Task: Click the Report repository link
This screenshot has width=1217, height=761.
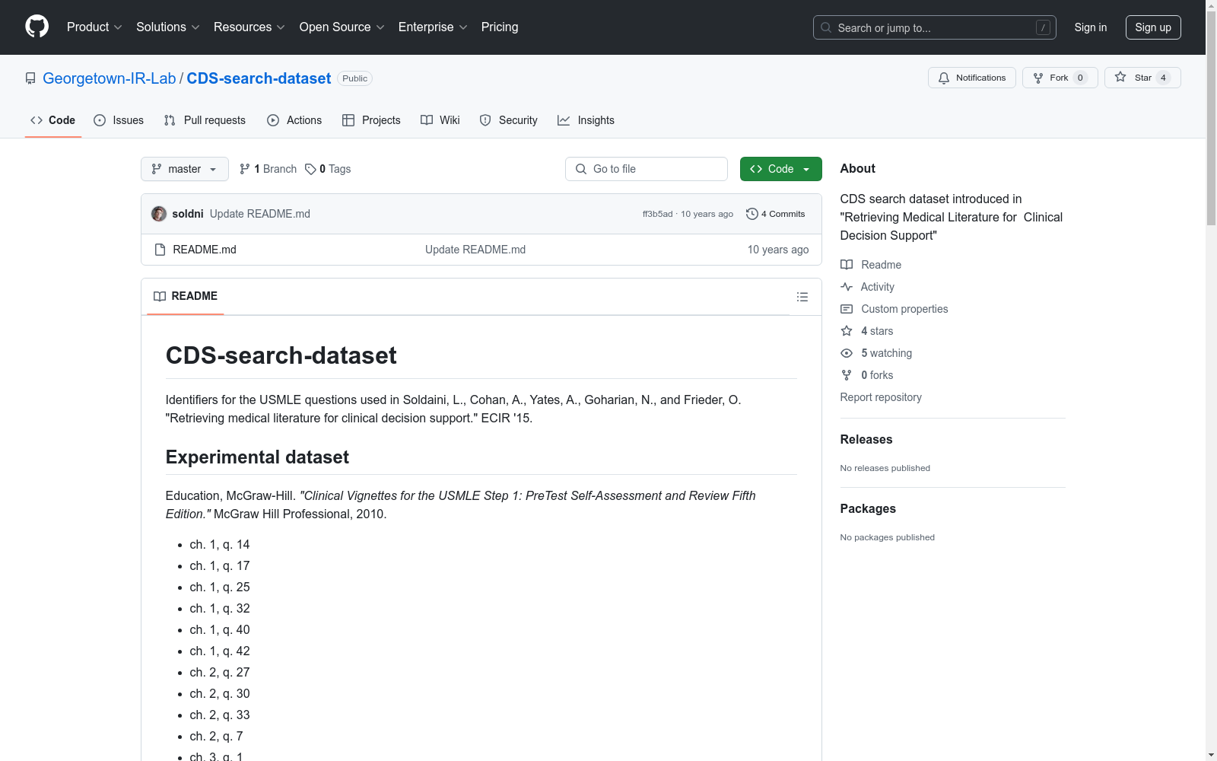Action: click(881, 397)
